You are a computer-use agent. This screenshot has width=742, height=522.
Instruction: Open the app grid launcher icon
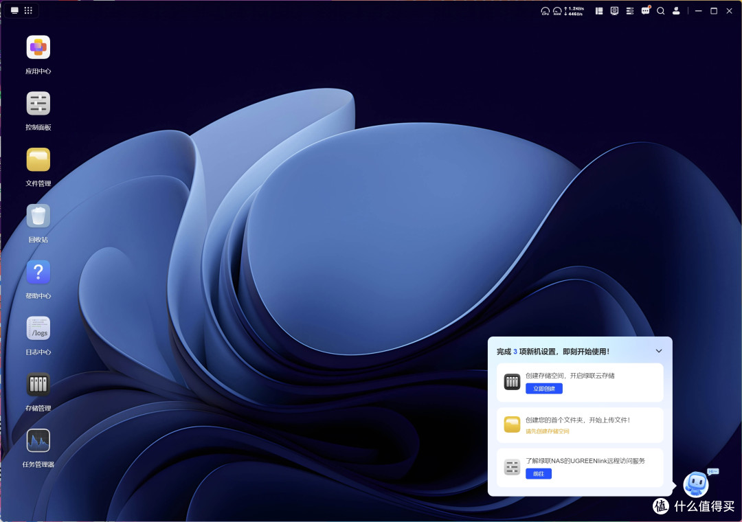pos(28,10)
